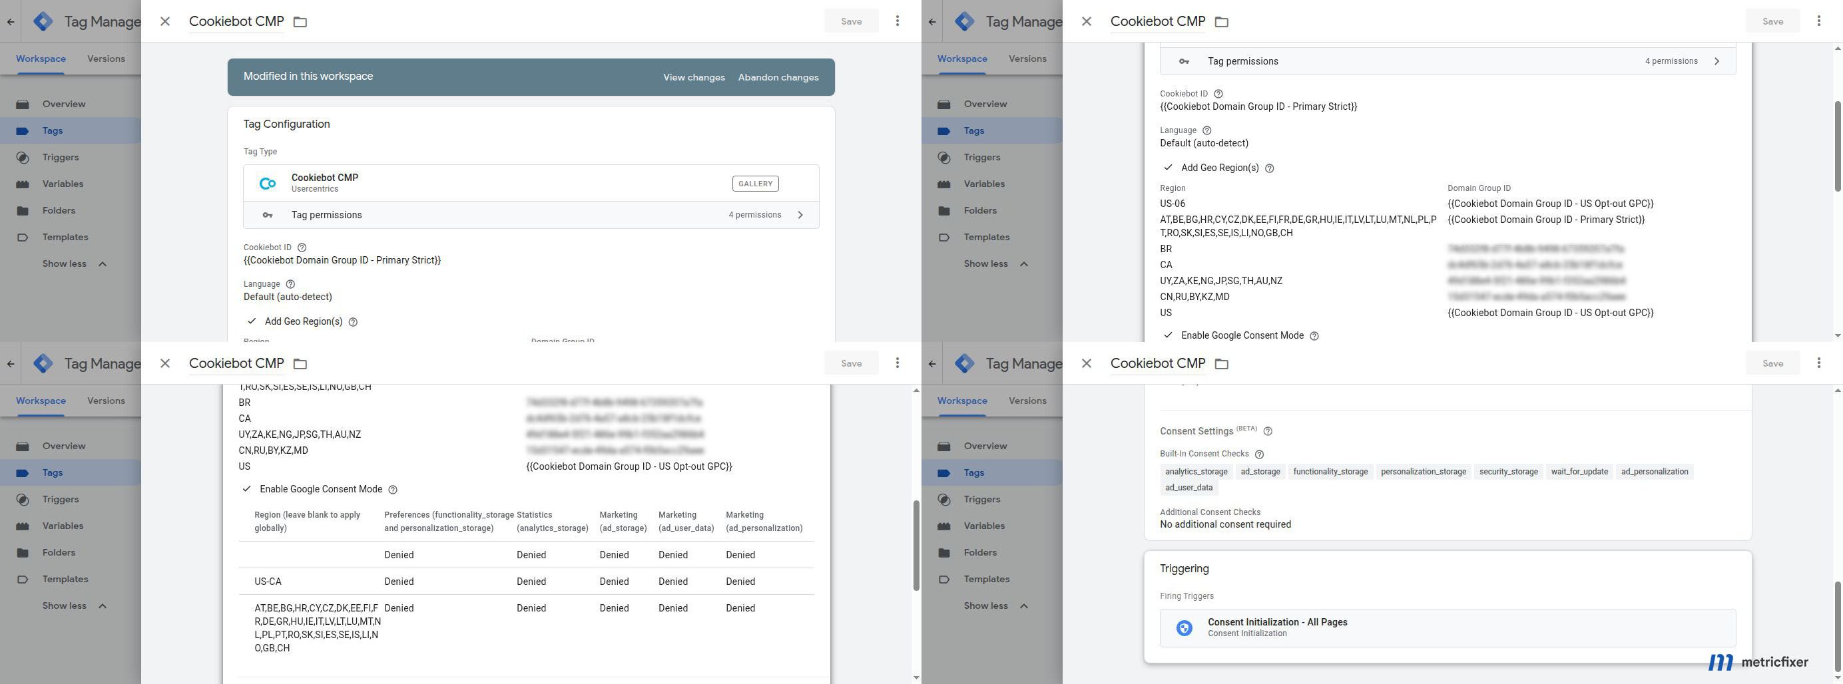Close the tag editor with X, top-left panel
Image resolution: width=1843 pixels, height=684 pixels.
(x=165, y=21)
